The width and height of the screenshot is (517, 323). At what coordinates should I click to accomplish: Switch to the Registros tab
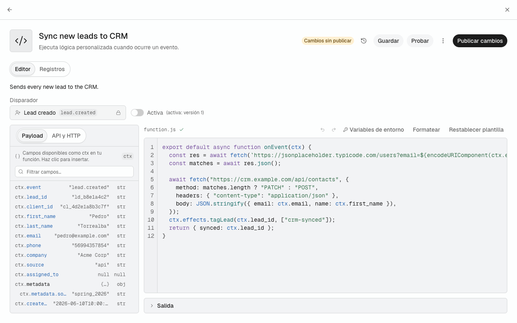[52, 69]
